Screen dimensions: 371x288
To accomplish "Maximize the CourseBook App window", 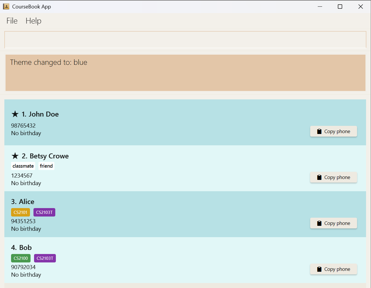I will 340,6.
